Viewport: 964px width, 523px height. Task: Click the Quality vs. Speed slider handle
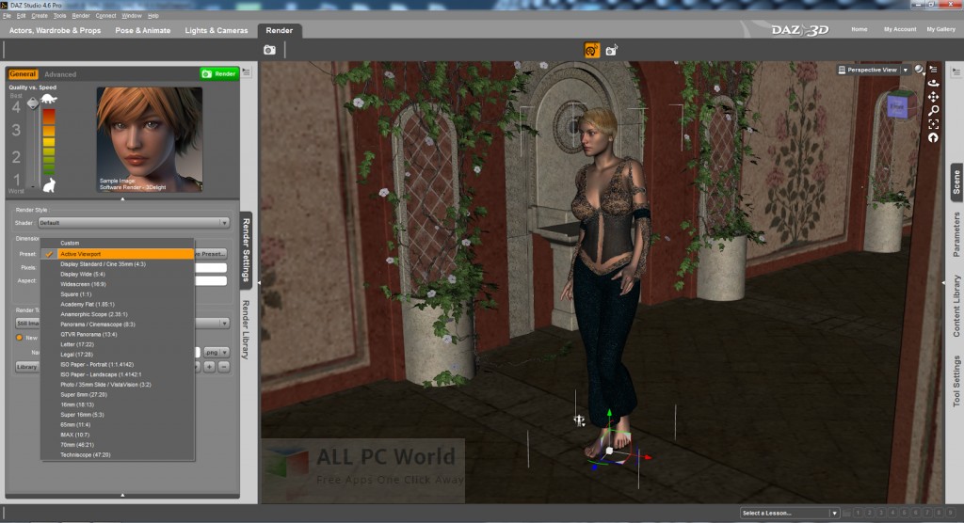33,103
